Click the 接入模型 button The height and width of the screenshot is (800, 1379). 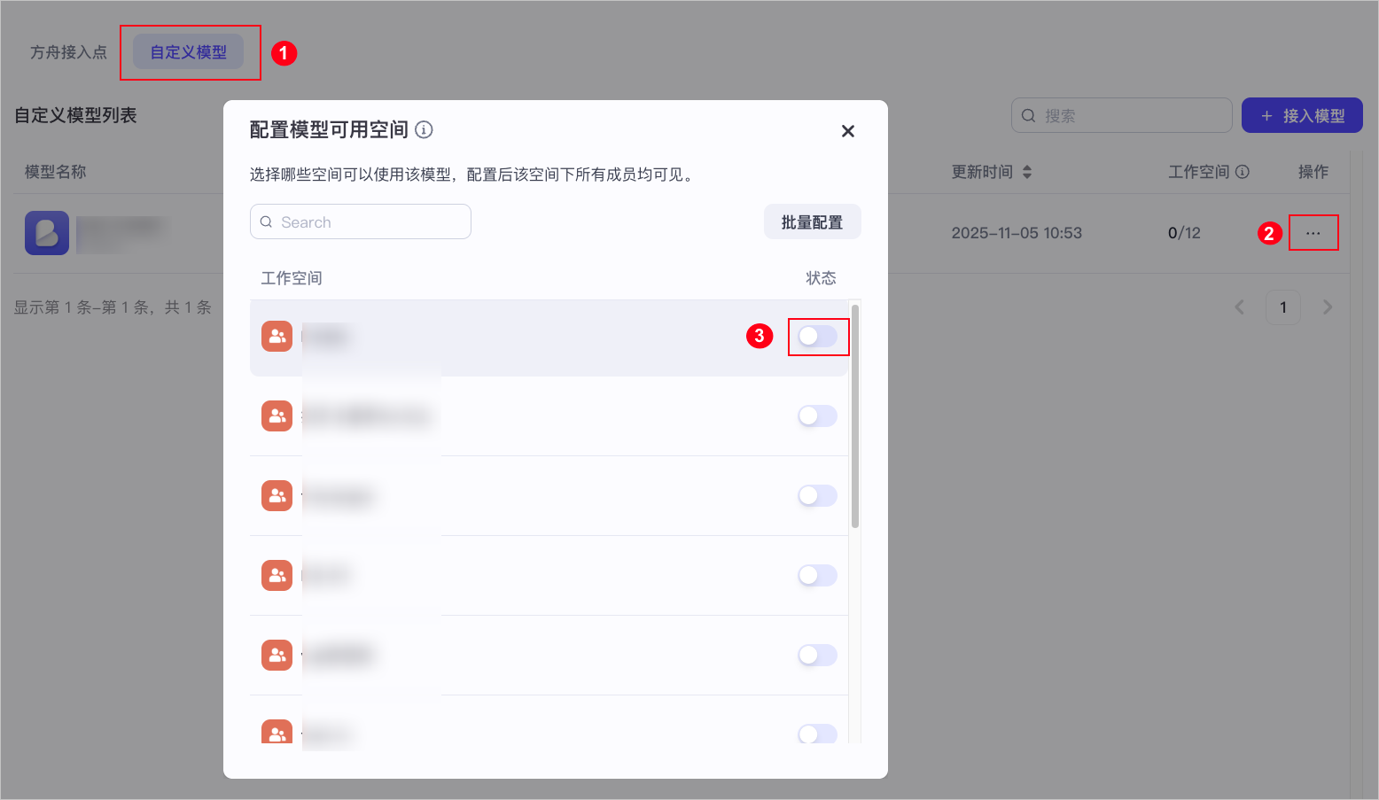point(1302,116)
